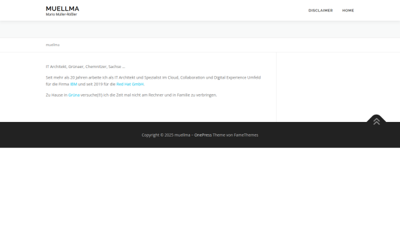Click 'Copyright © 2025 muellma' footer text
This screenshot has height=250, width=400.
(x=166, y=135)
